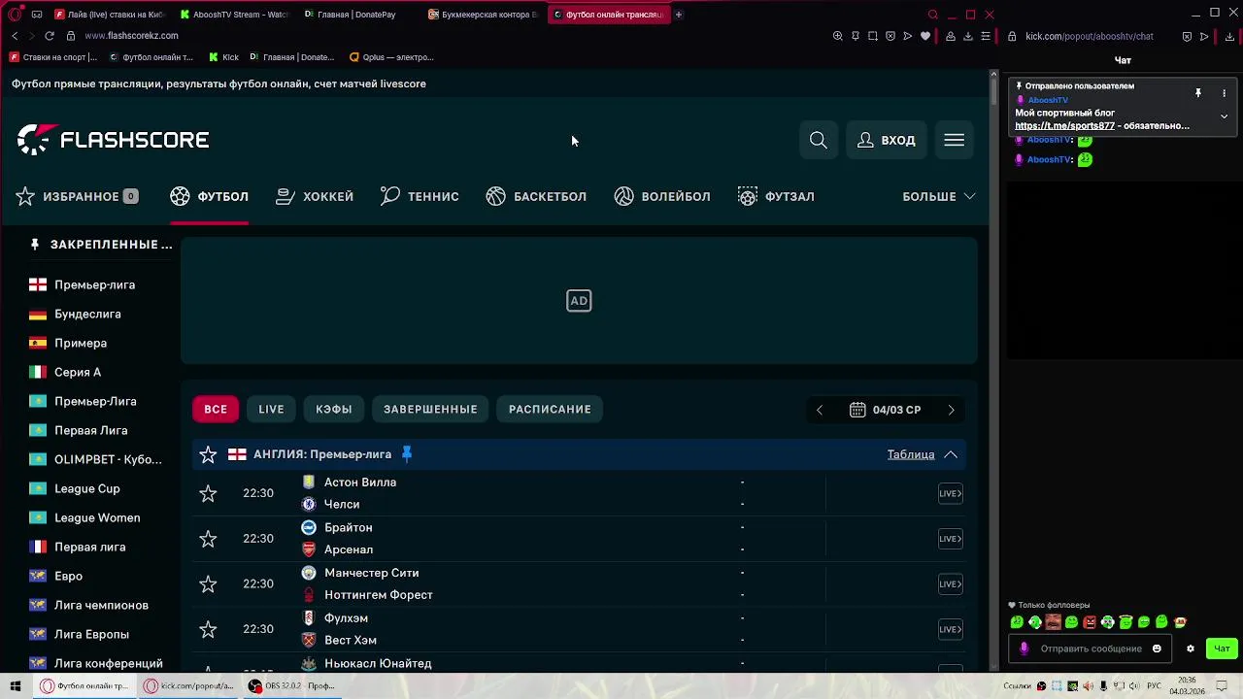Screen dimensions: 1243x699
Task: Open the Qplus bookmark
Action: coord(391,57)
